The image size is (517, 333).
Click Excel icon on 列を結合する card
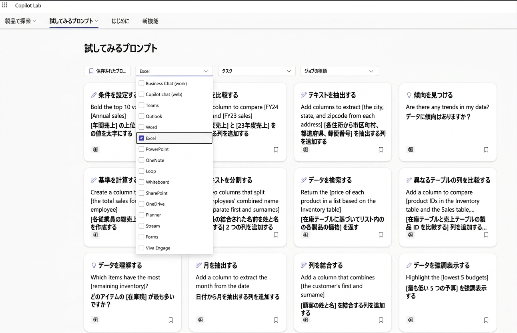click(305, 320)
